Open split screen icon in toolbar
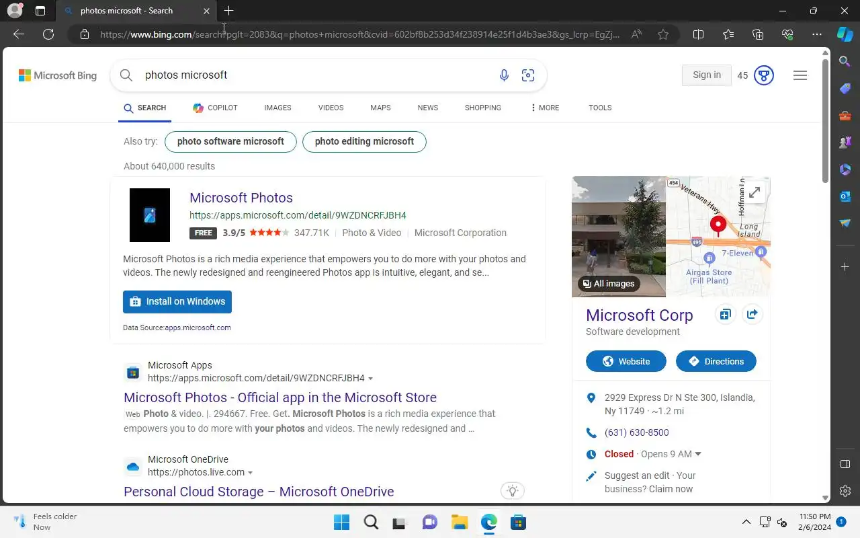 click(x=698, y=34)
